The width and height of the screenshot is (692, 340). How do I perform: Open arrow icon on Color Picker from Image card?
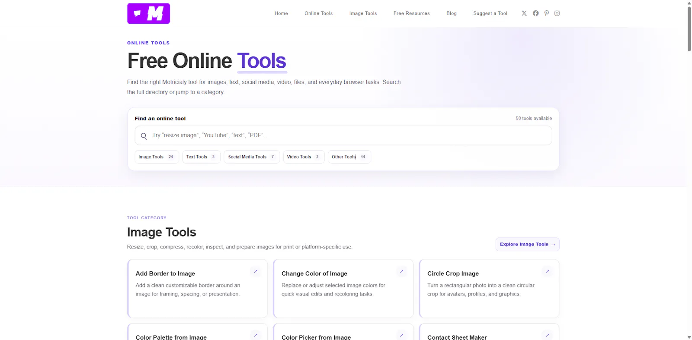click(401, 335)
